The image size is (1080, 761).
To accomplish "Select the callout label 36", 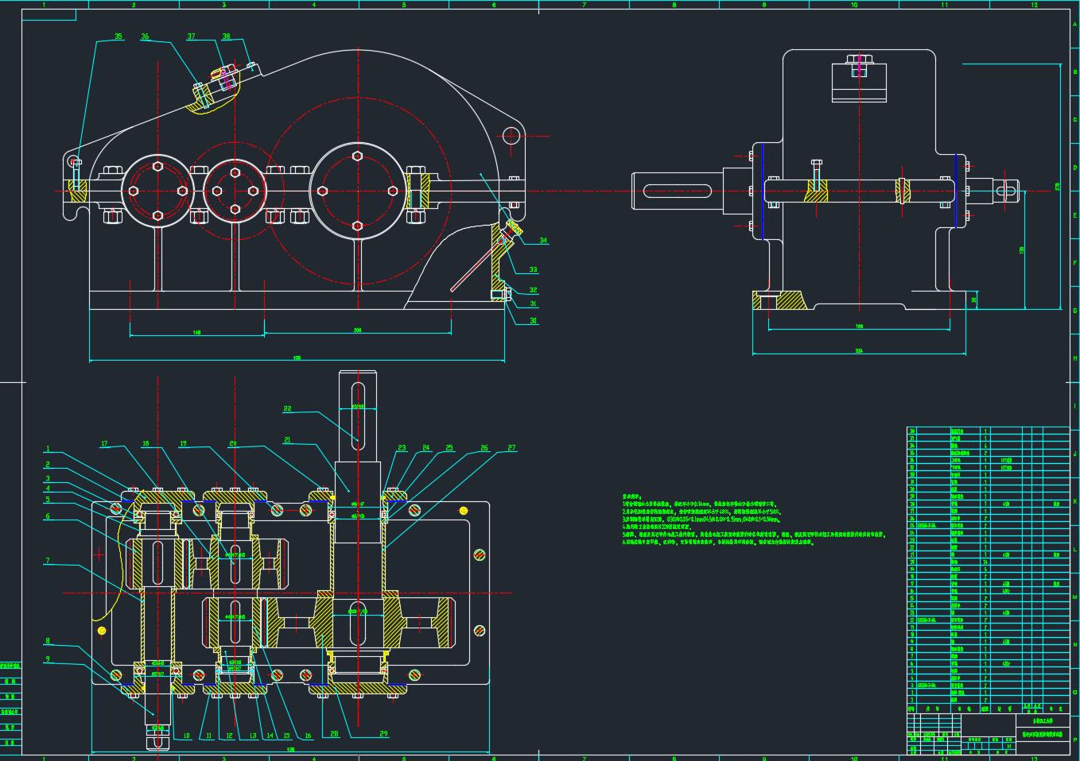I will pos(145,37).
